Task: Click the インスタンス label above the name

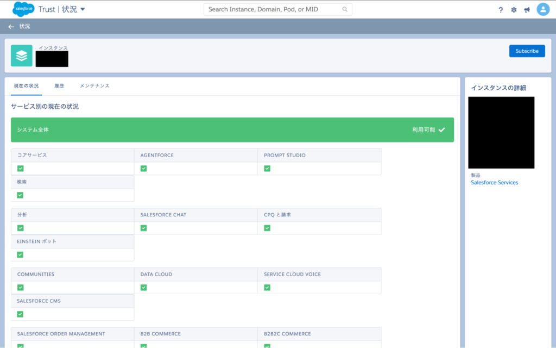Action: (53, 48)
